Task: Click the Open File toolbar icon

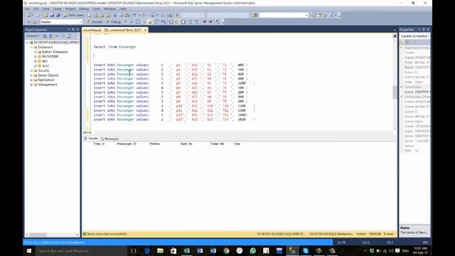Action: (45, 15)
